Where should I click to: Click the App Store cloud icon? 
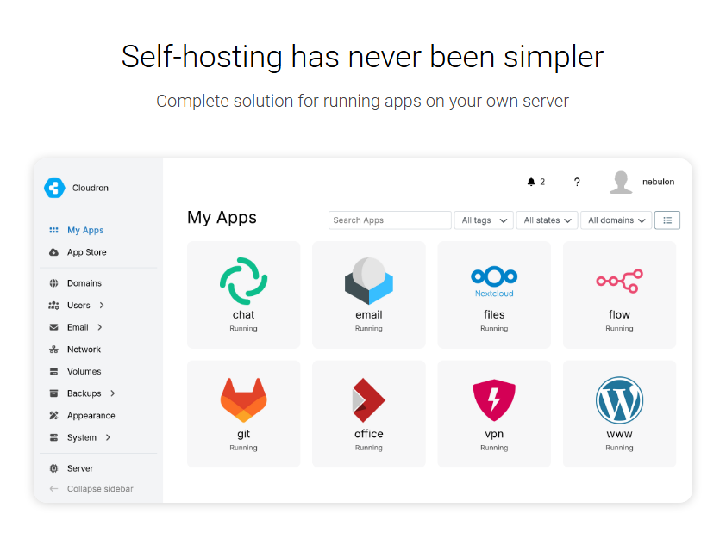(x=53, y=252)
